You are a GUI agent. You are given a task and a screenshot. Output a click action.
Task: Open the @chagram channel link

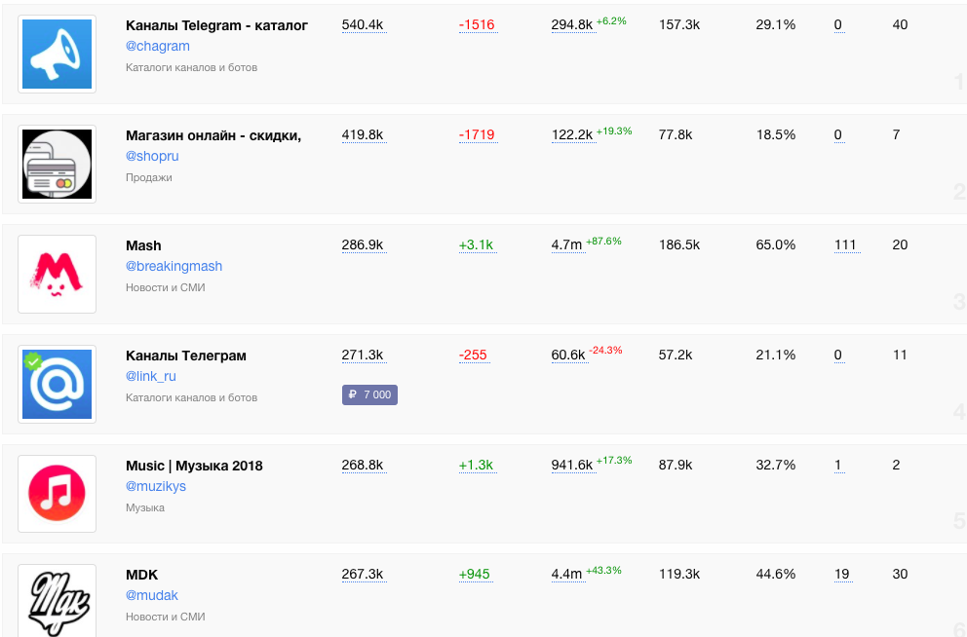pyautogui.click(x=157, y=46)
